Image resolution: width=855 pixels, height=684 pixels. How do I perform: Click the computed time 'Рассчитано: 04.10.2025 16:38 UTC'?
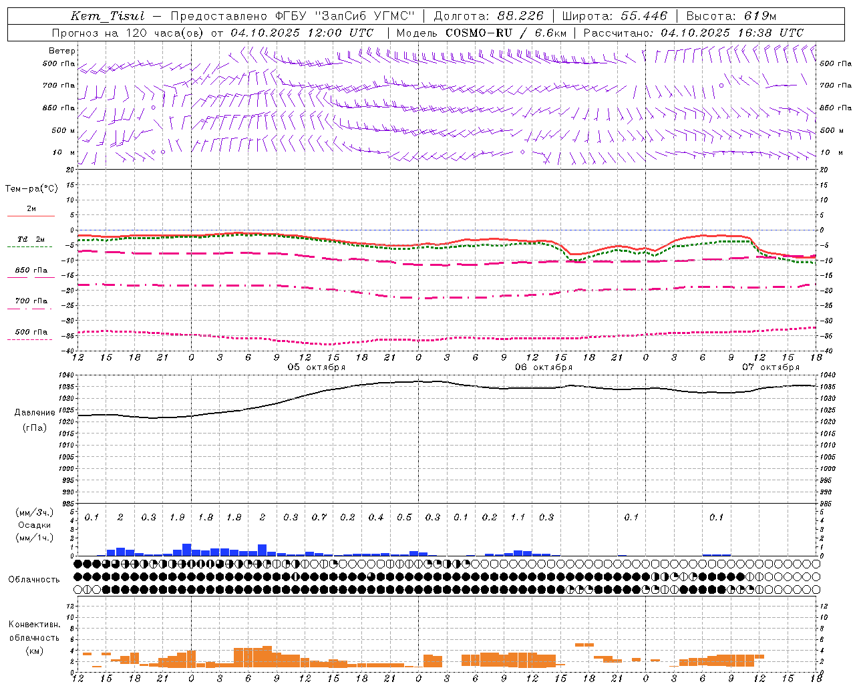693,33
